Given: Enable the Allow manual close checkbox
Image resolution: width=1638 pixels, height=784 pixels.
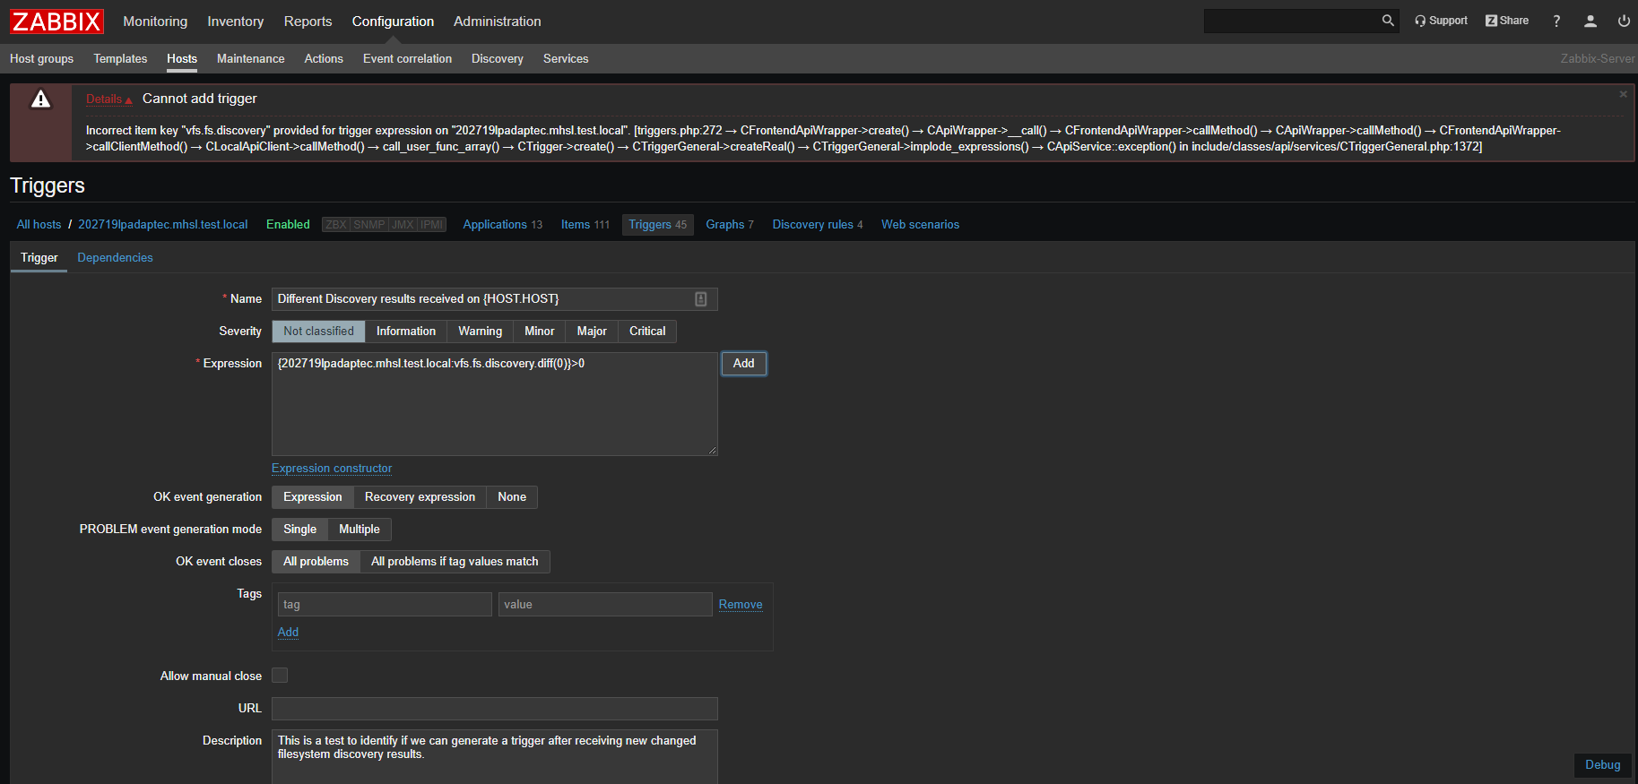Looking at the screenshot, I should click(280, 676).
